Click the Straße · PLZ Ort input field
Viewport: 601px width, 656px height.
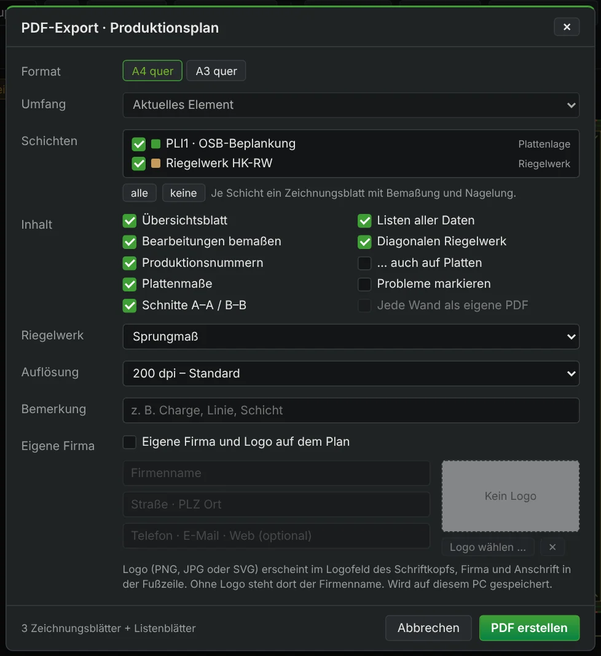(x=276, y=505)
